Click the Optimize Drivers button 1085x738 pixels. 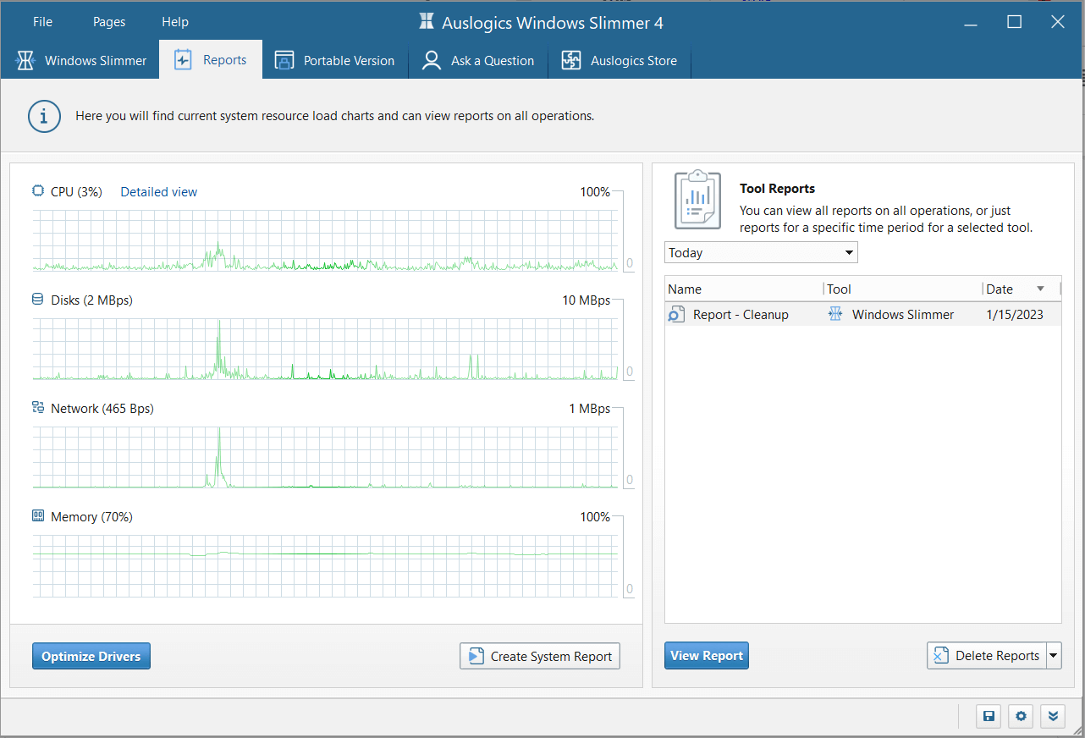(91, 656)
